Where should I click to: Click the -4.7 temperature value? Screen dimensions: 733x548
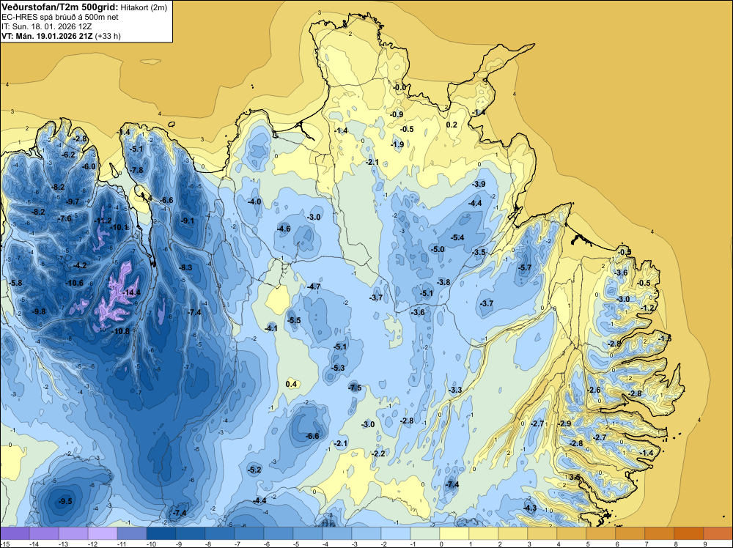(314, 287)
